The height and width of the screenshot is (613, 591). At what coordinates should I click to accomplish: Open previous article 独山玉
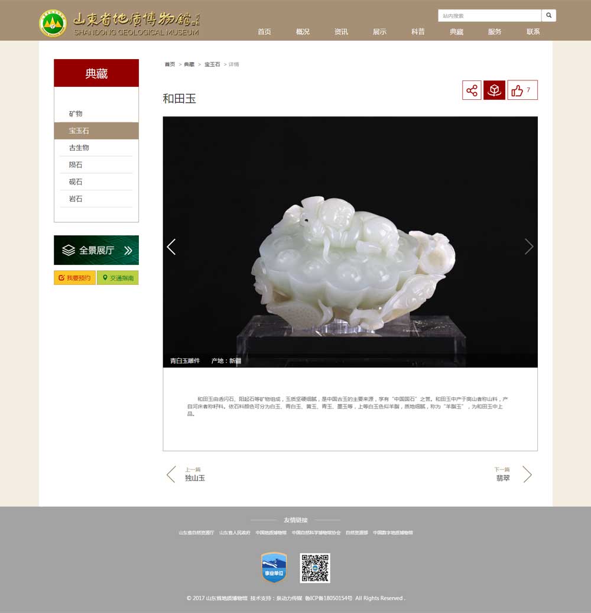tap(194, 478)
